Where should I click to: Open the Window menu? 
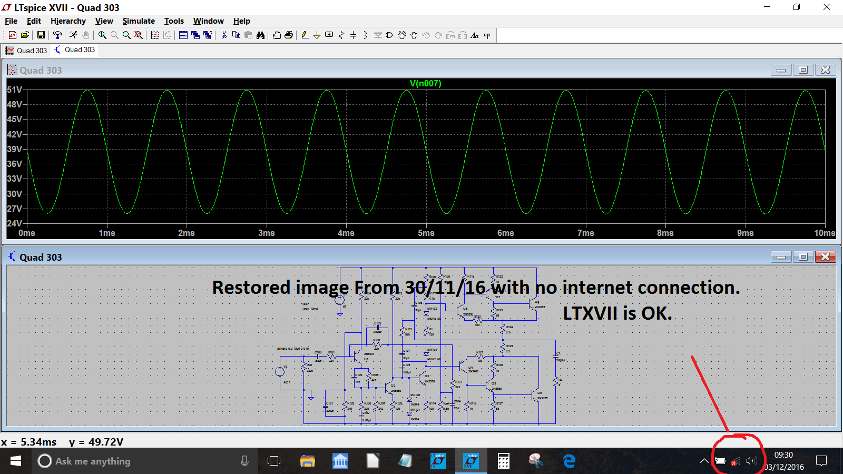[x=209, y=21]
